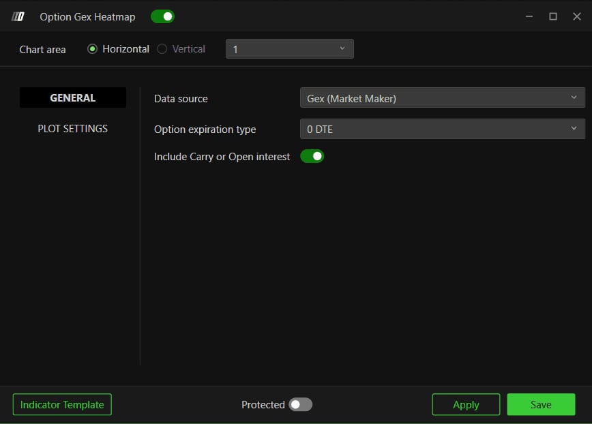This screenshot has width=592, height=424.
Task: Expand the Option expiration type dropdown
Action: tap(443, 129)
